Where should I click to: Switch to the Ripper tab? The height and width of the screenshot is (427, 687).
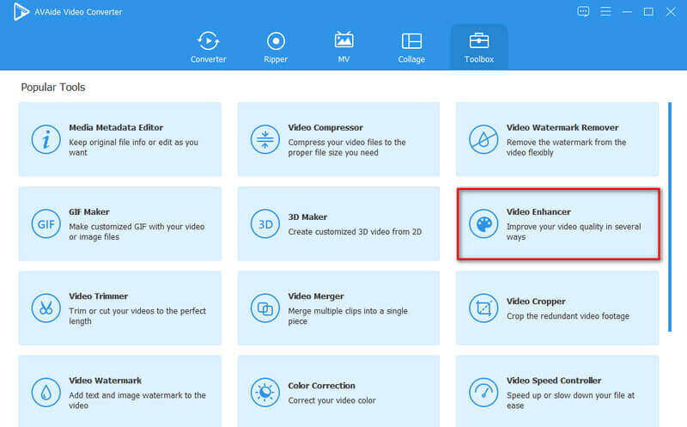click(276, 47)
